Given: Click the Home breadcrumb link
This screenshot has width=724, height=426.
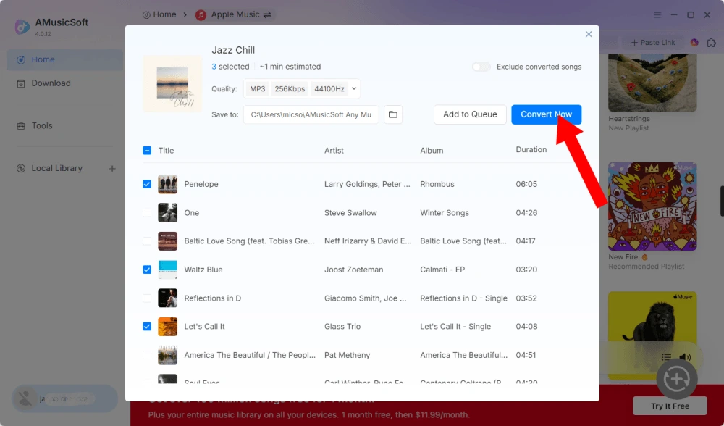Looking at the screenshot, I should click(159, 14).
